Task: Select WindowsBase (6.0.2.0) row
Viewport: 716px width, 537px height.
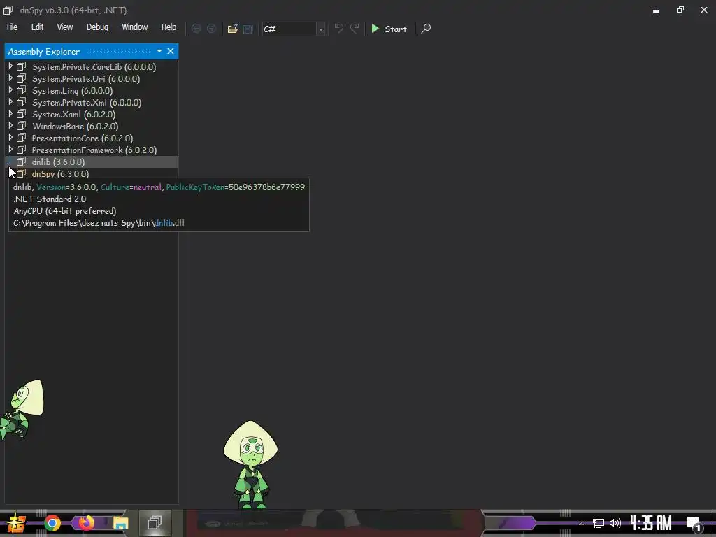Action: tap(92, 126)
